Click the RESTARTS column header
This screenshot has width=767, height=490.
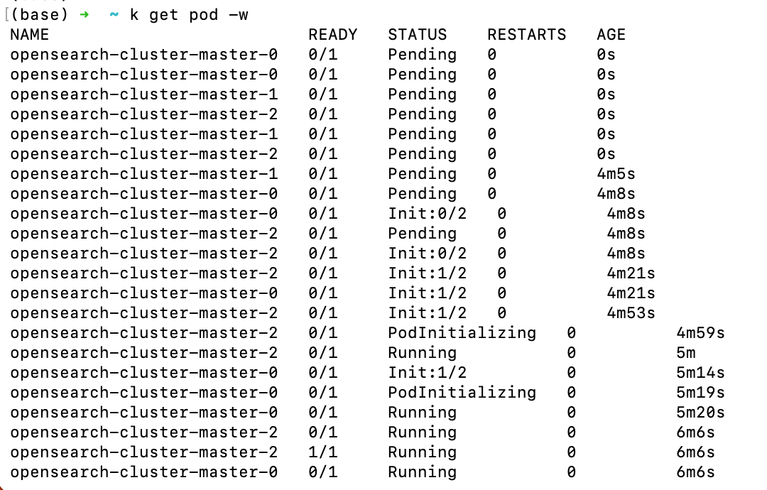526,35
